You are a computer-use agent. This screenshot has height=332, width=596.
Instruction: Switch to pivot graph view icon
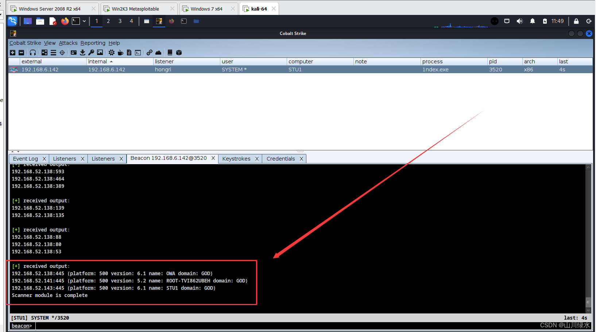44,53
